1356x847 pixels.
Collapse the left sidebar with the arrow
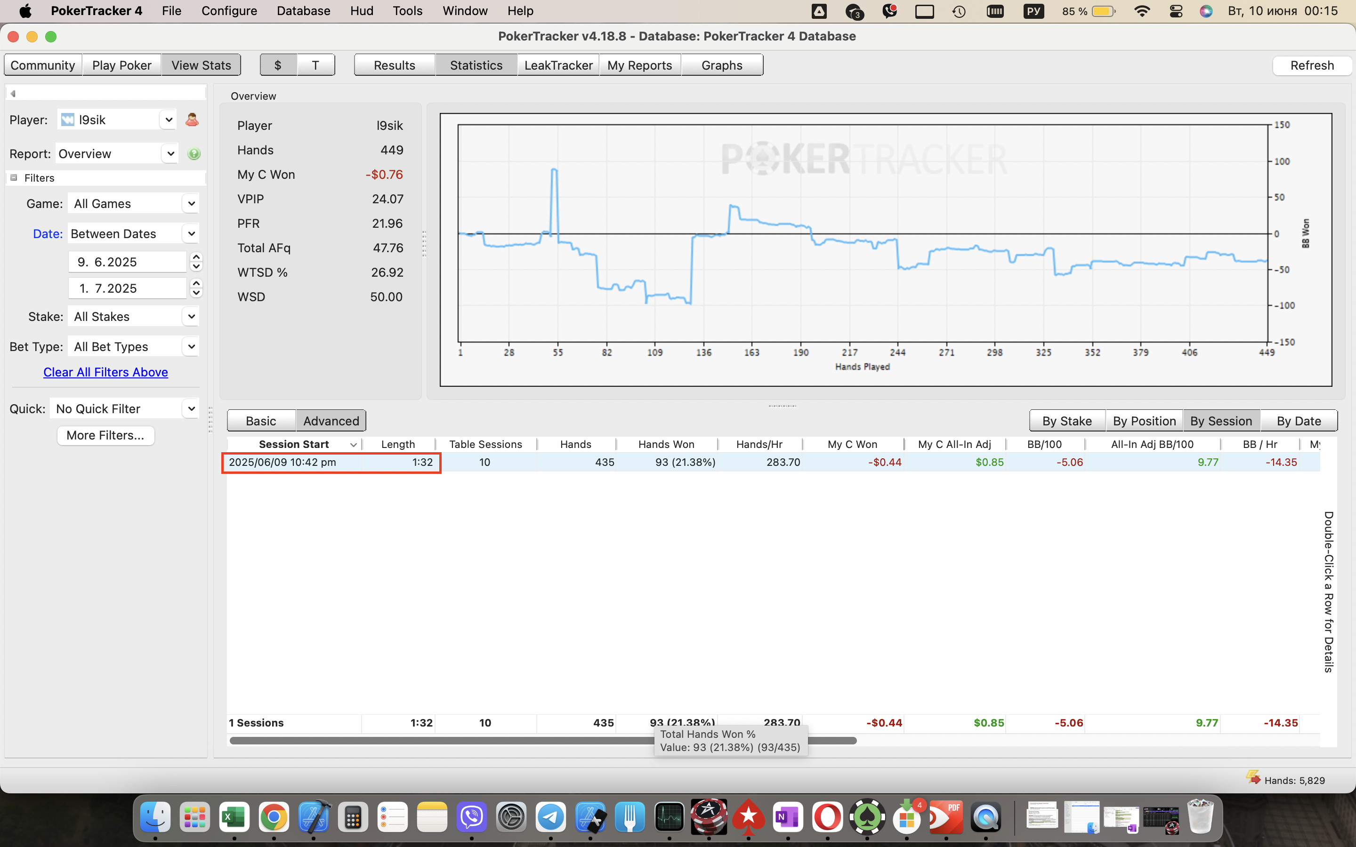pyautogui.click(x=13, y=94)
